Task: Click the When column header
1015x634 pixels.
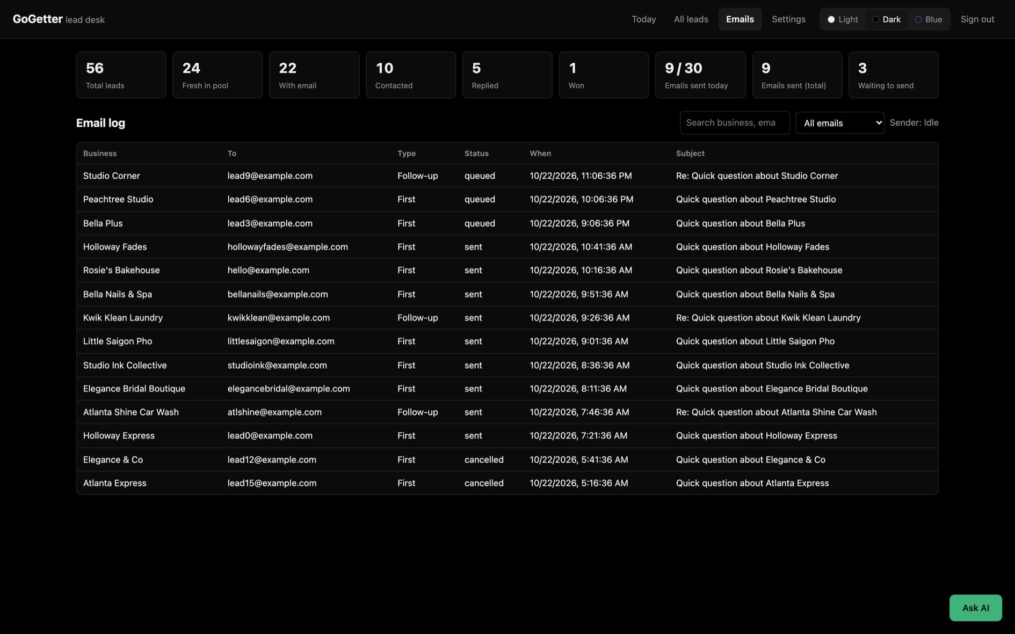Action: [540, 153]
